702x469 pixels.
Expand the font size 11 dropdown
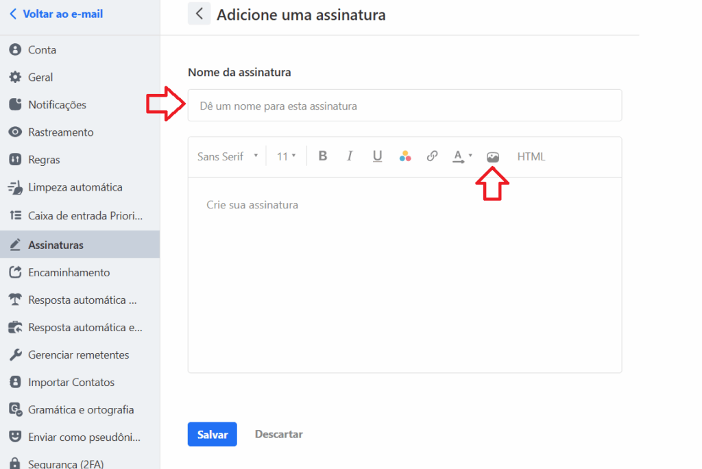[x=287, y=156]
